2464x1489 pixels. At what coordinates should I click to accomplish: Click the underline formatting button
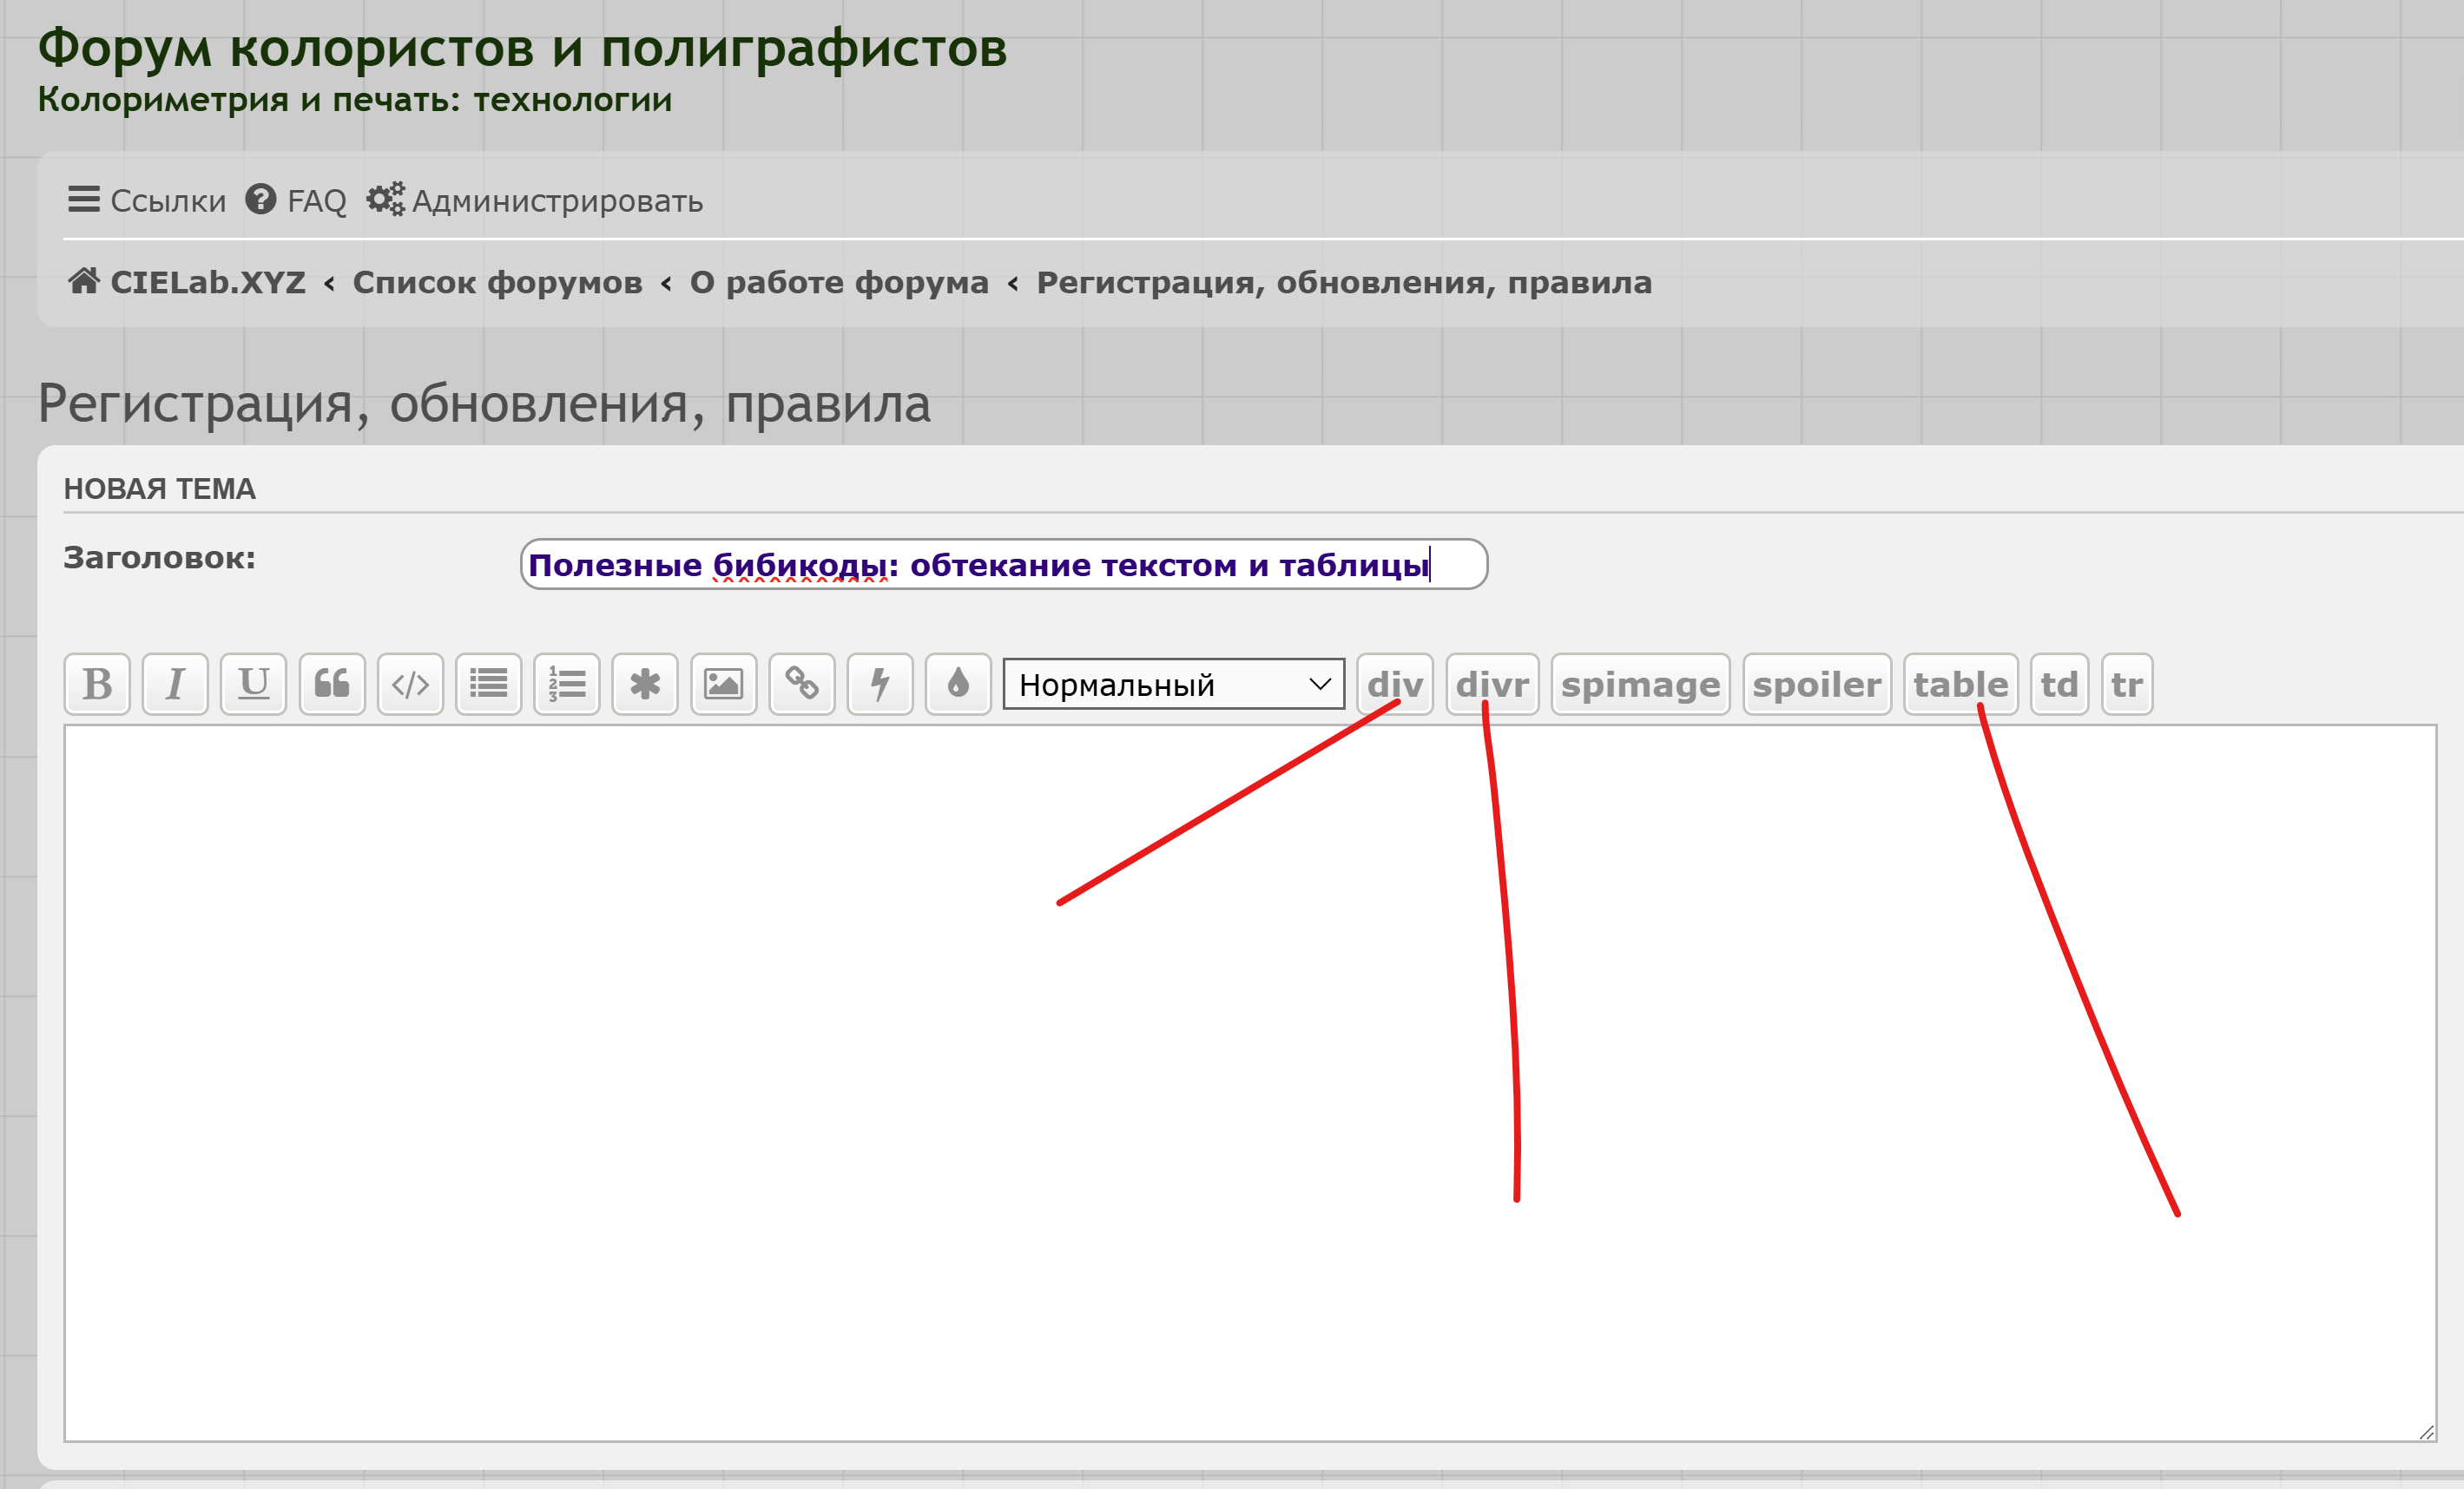click(x=253, y=685)
